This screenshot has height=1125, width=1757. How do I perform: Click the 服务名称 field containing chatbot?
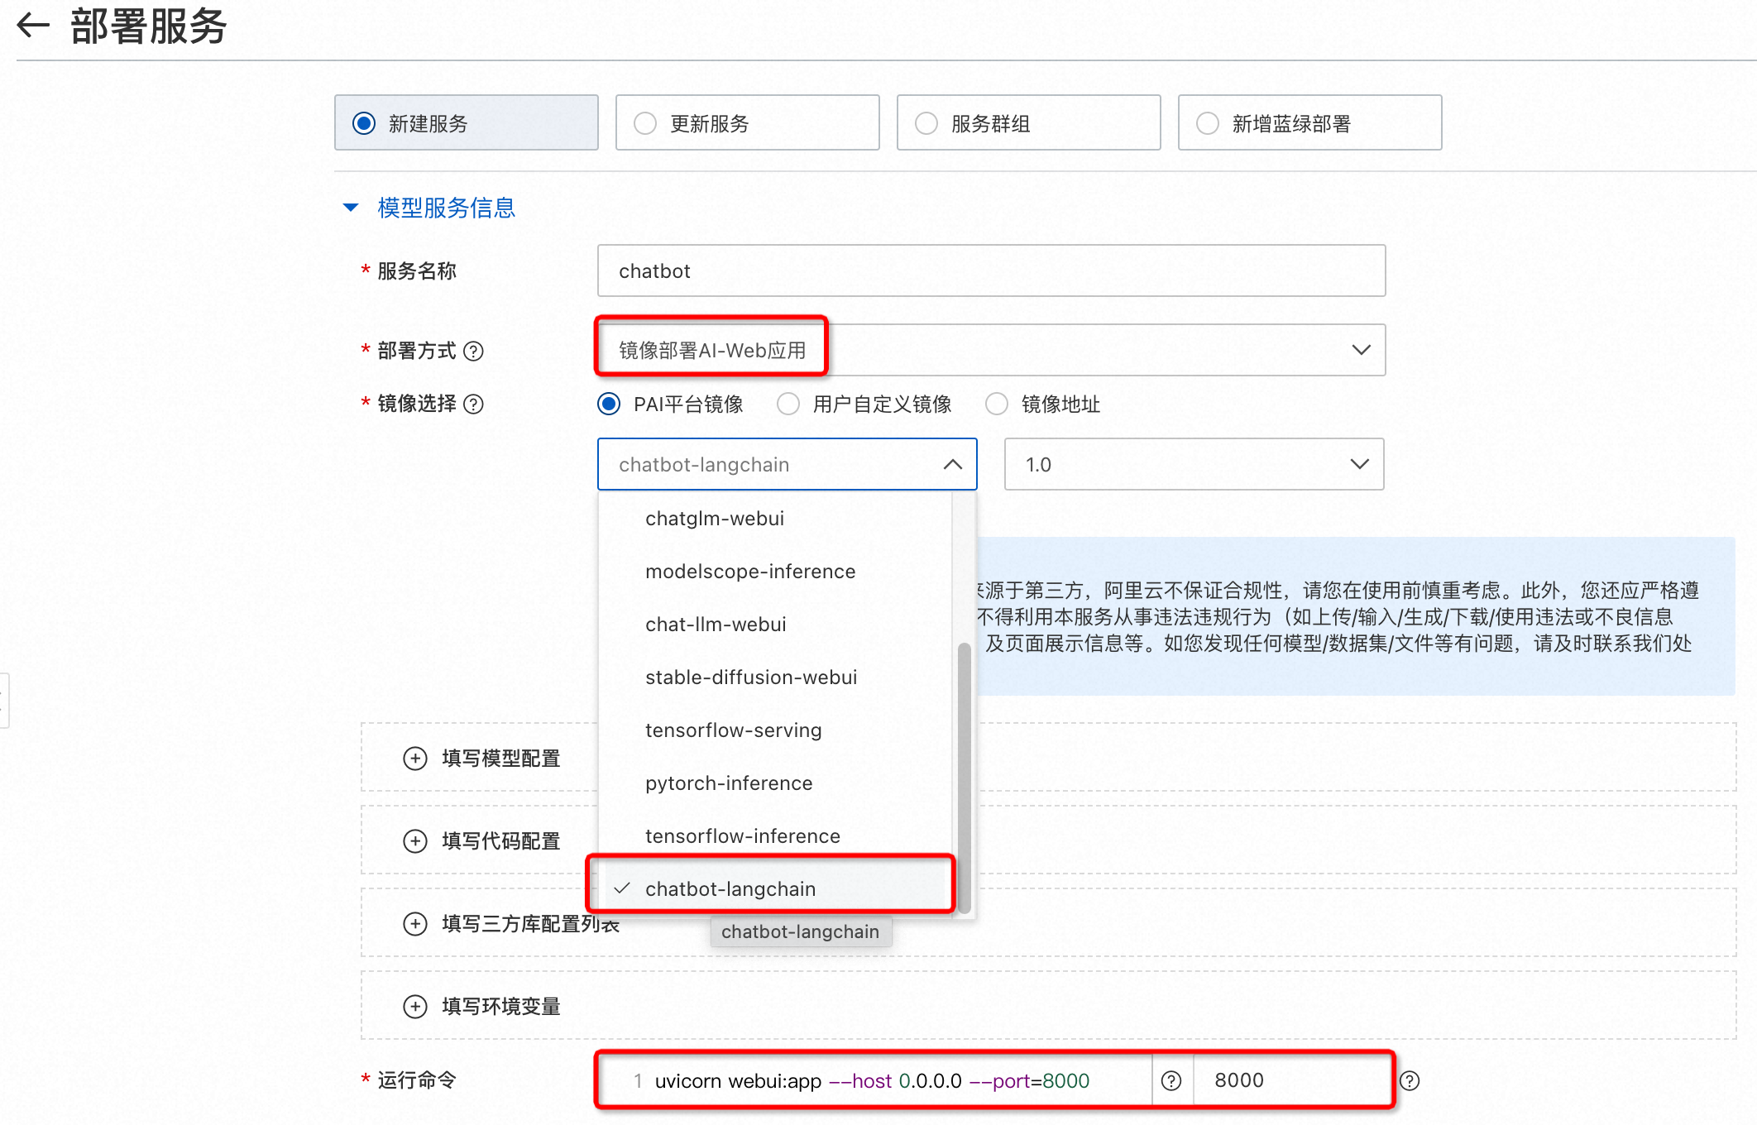tap(990, 270)
